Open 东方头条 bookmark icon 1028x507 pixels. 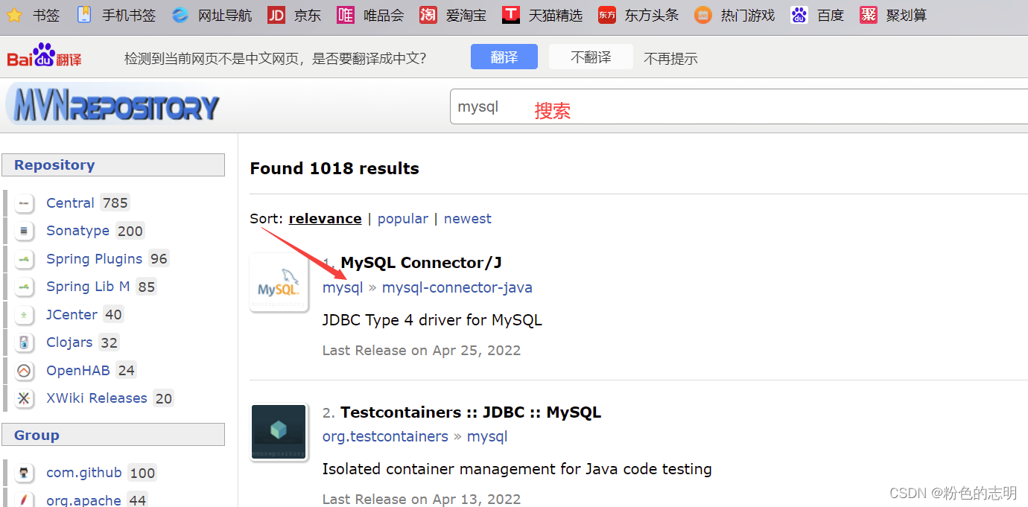click(607, 15)
